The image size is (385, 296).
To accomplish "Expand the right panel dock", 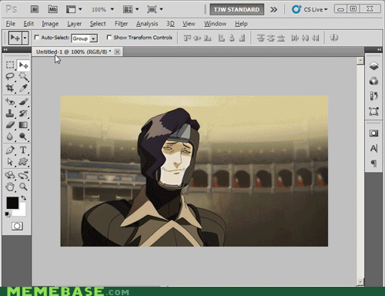I will coord(379,49).
